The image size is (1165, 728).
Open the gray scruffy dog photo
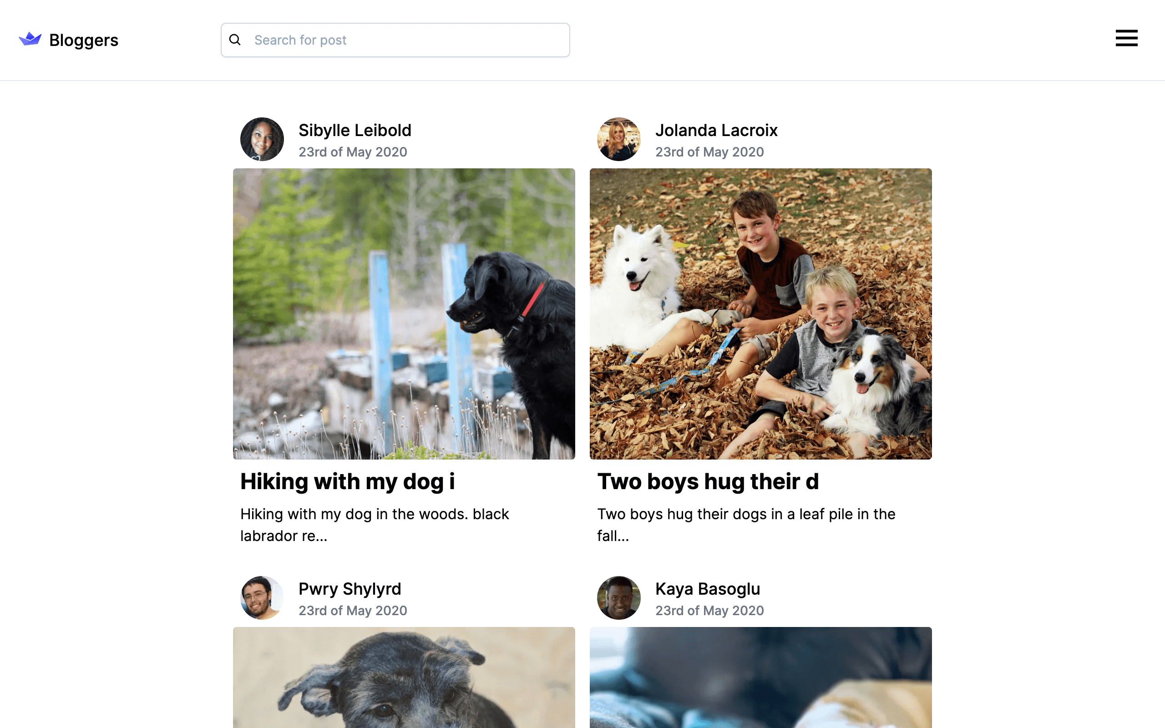(404, 677)
